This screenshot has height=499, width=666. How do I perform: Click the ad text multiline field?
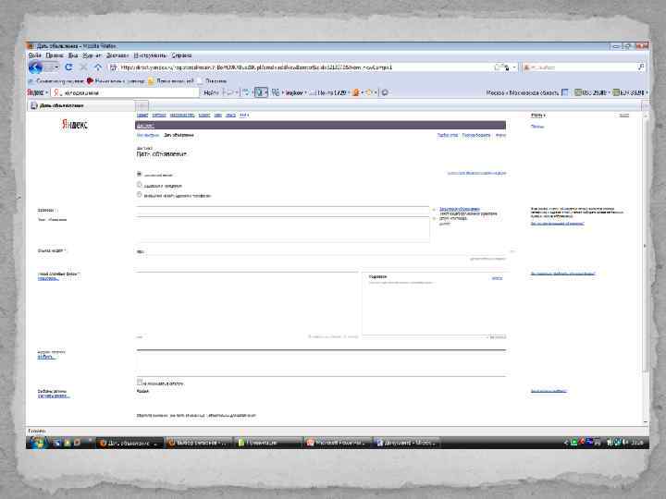[x=283, y=229]
